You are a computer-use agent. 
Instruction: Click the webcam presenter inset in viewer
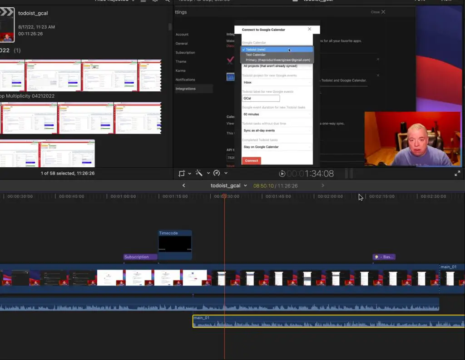412,139
